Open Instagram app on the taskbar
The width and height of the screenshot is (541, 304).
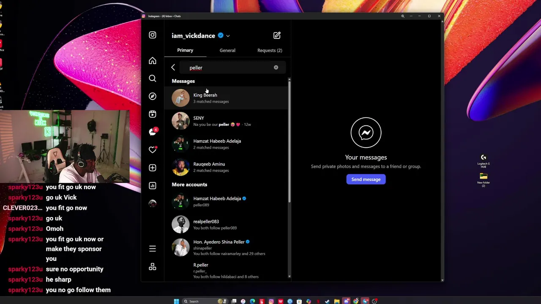click(271, 301)
